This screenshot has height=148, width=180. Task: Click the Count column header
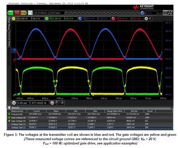[x=150, y=111]
